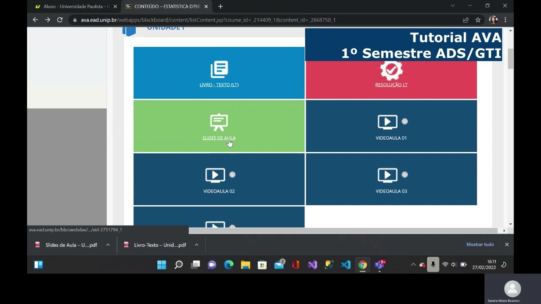Close the Aluno - Universidade Paulista tab
The height and width of the screenshot is (304, 541).
(115, 6)
